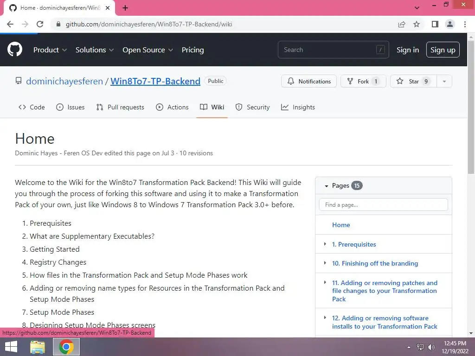The image size is (475, 356).
Task: Open the Product dropdown menu
Action: pos(50,50)
